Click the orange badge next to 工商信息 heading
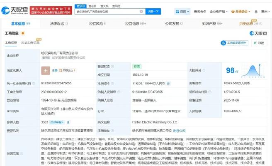 [23, 33]
